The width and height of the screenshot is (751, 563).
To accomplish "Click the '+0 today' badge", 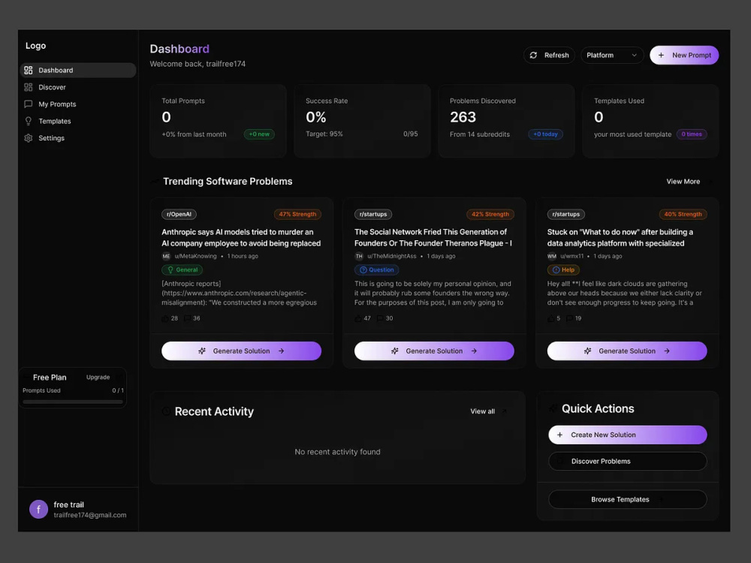I will point(545,134).
